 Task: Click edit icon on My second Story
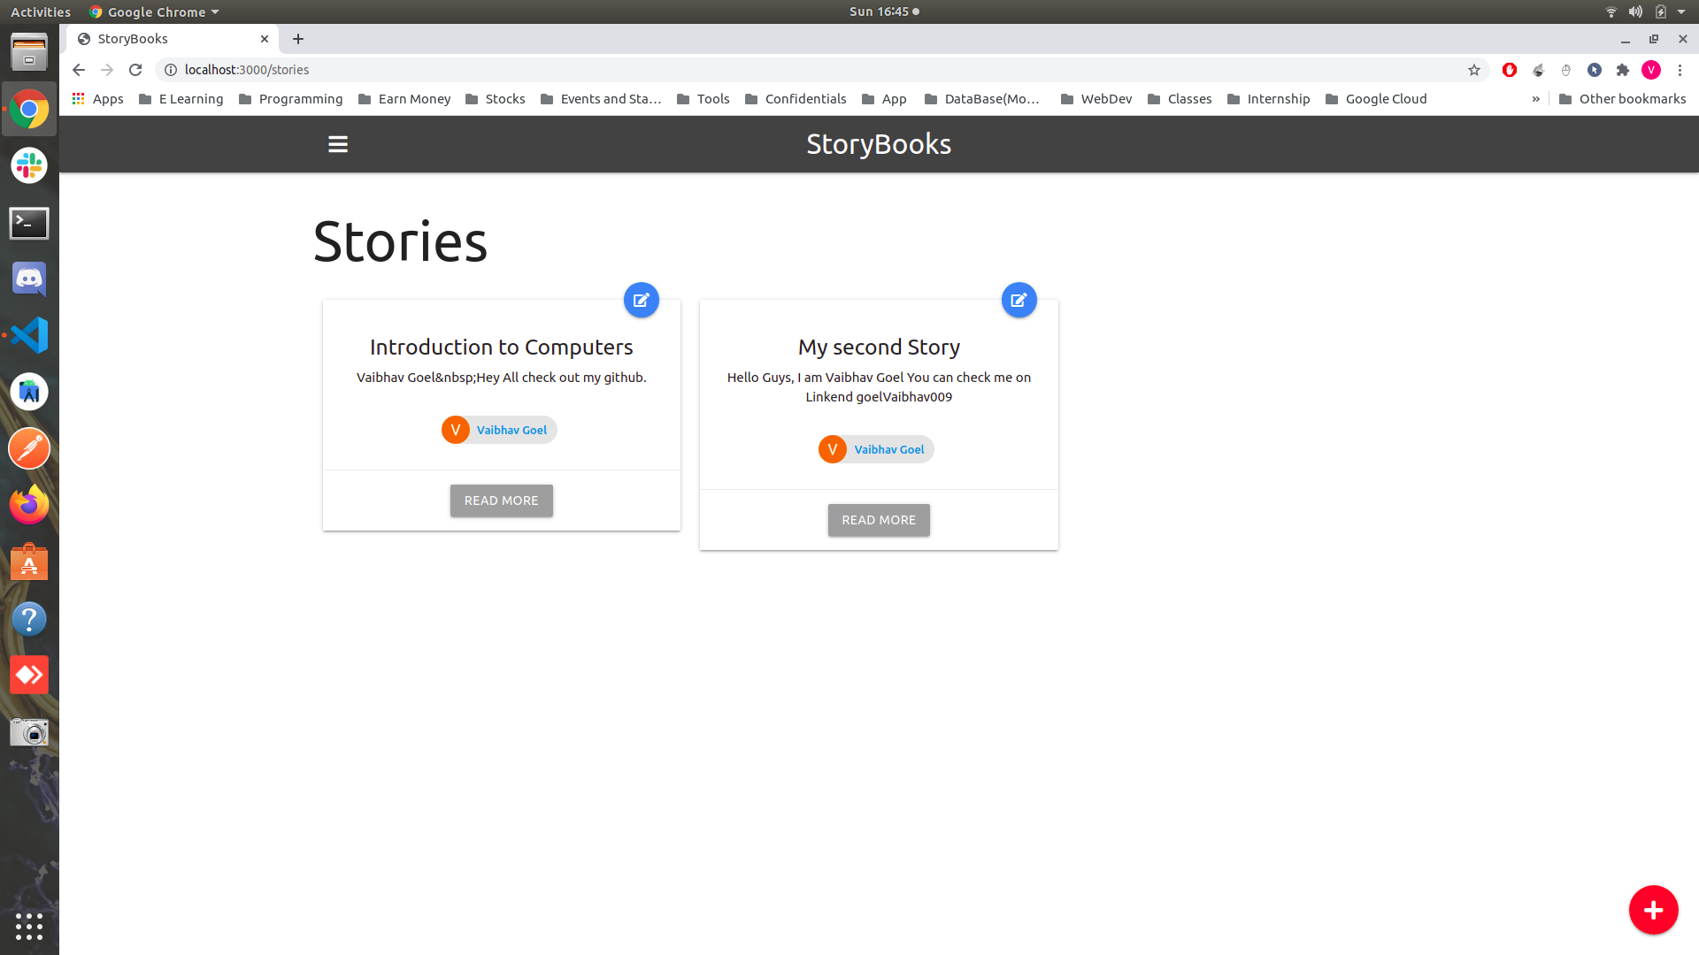1019,300
